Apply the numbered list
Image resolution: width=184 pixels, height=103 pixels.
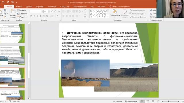68,11
